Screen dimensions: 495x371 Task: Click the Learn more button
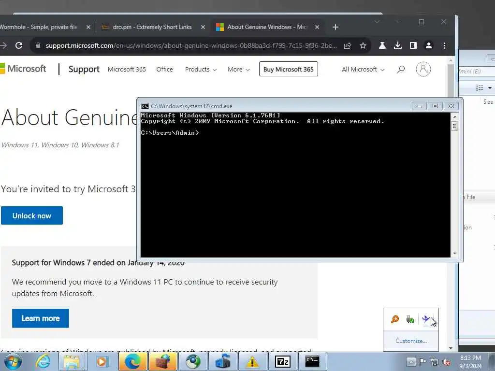pyautogui.click(x=41, y=318)
